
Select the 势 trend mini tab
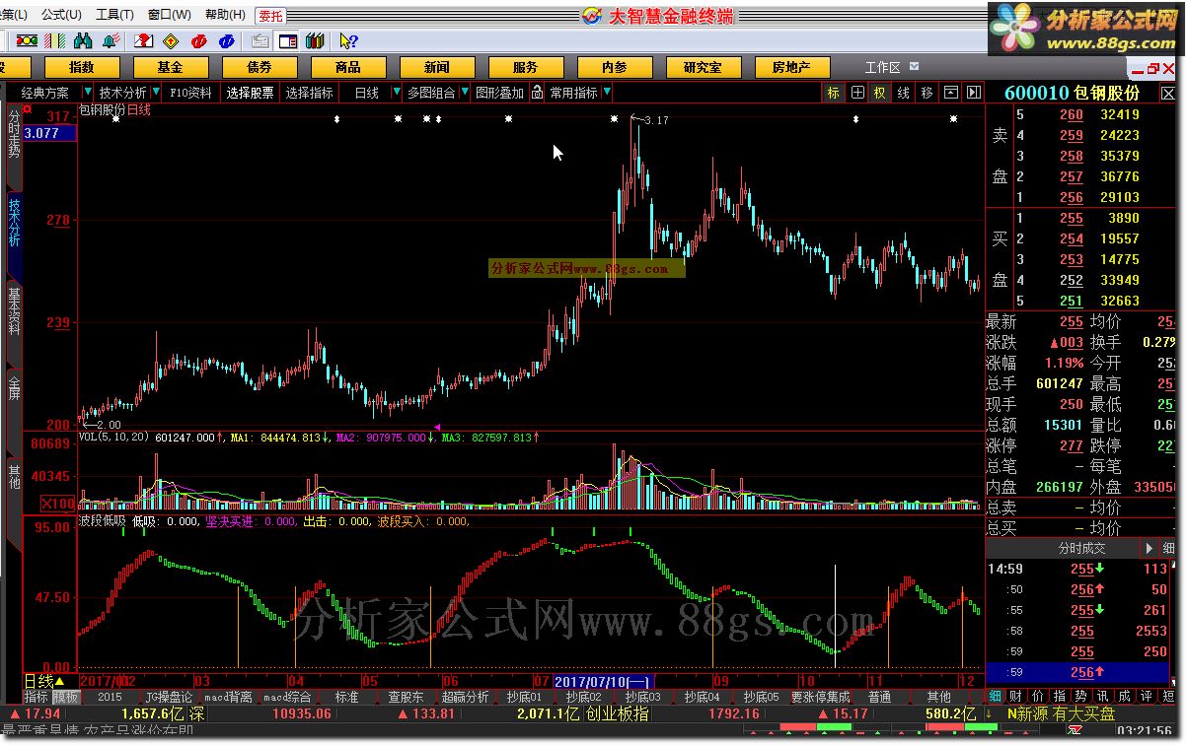click(1078, 696)
